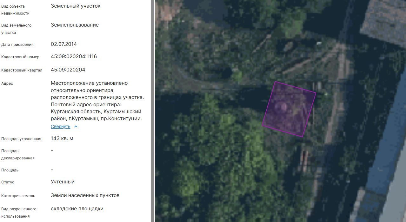Viewport: 406px width, 222px height.
Task: Click the Кадастровый квартал value 45:09:020204
Action: pos(68,70)
